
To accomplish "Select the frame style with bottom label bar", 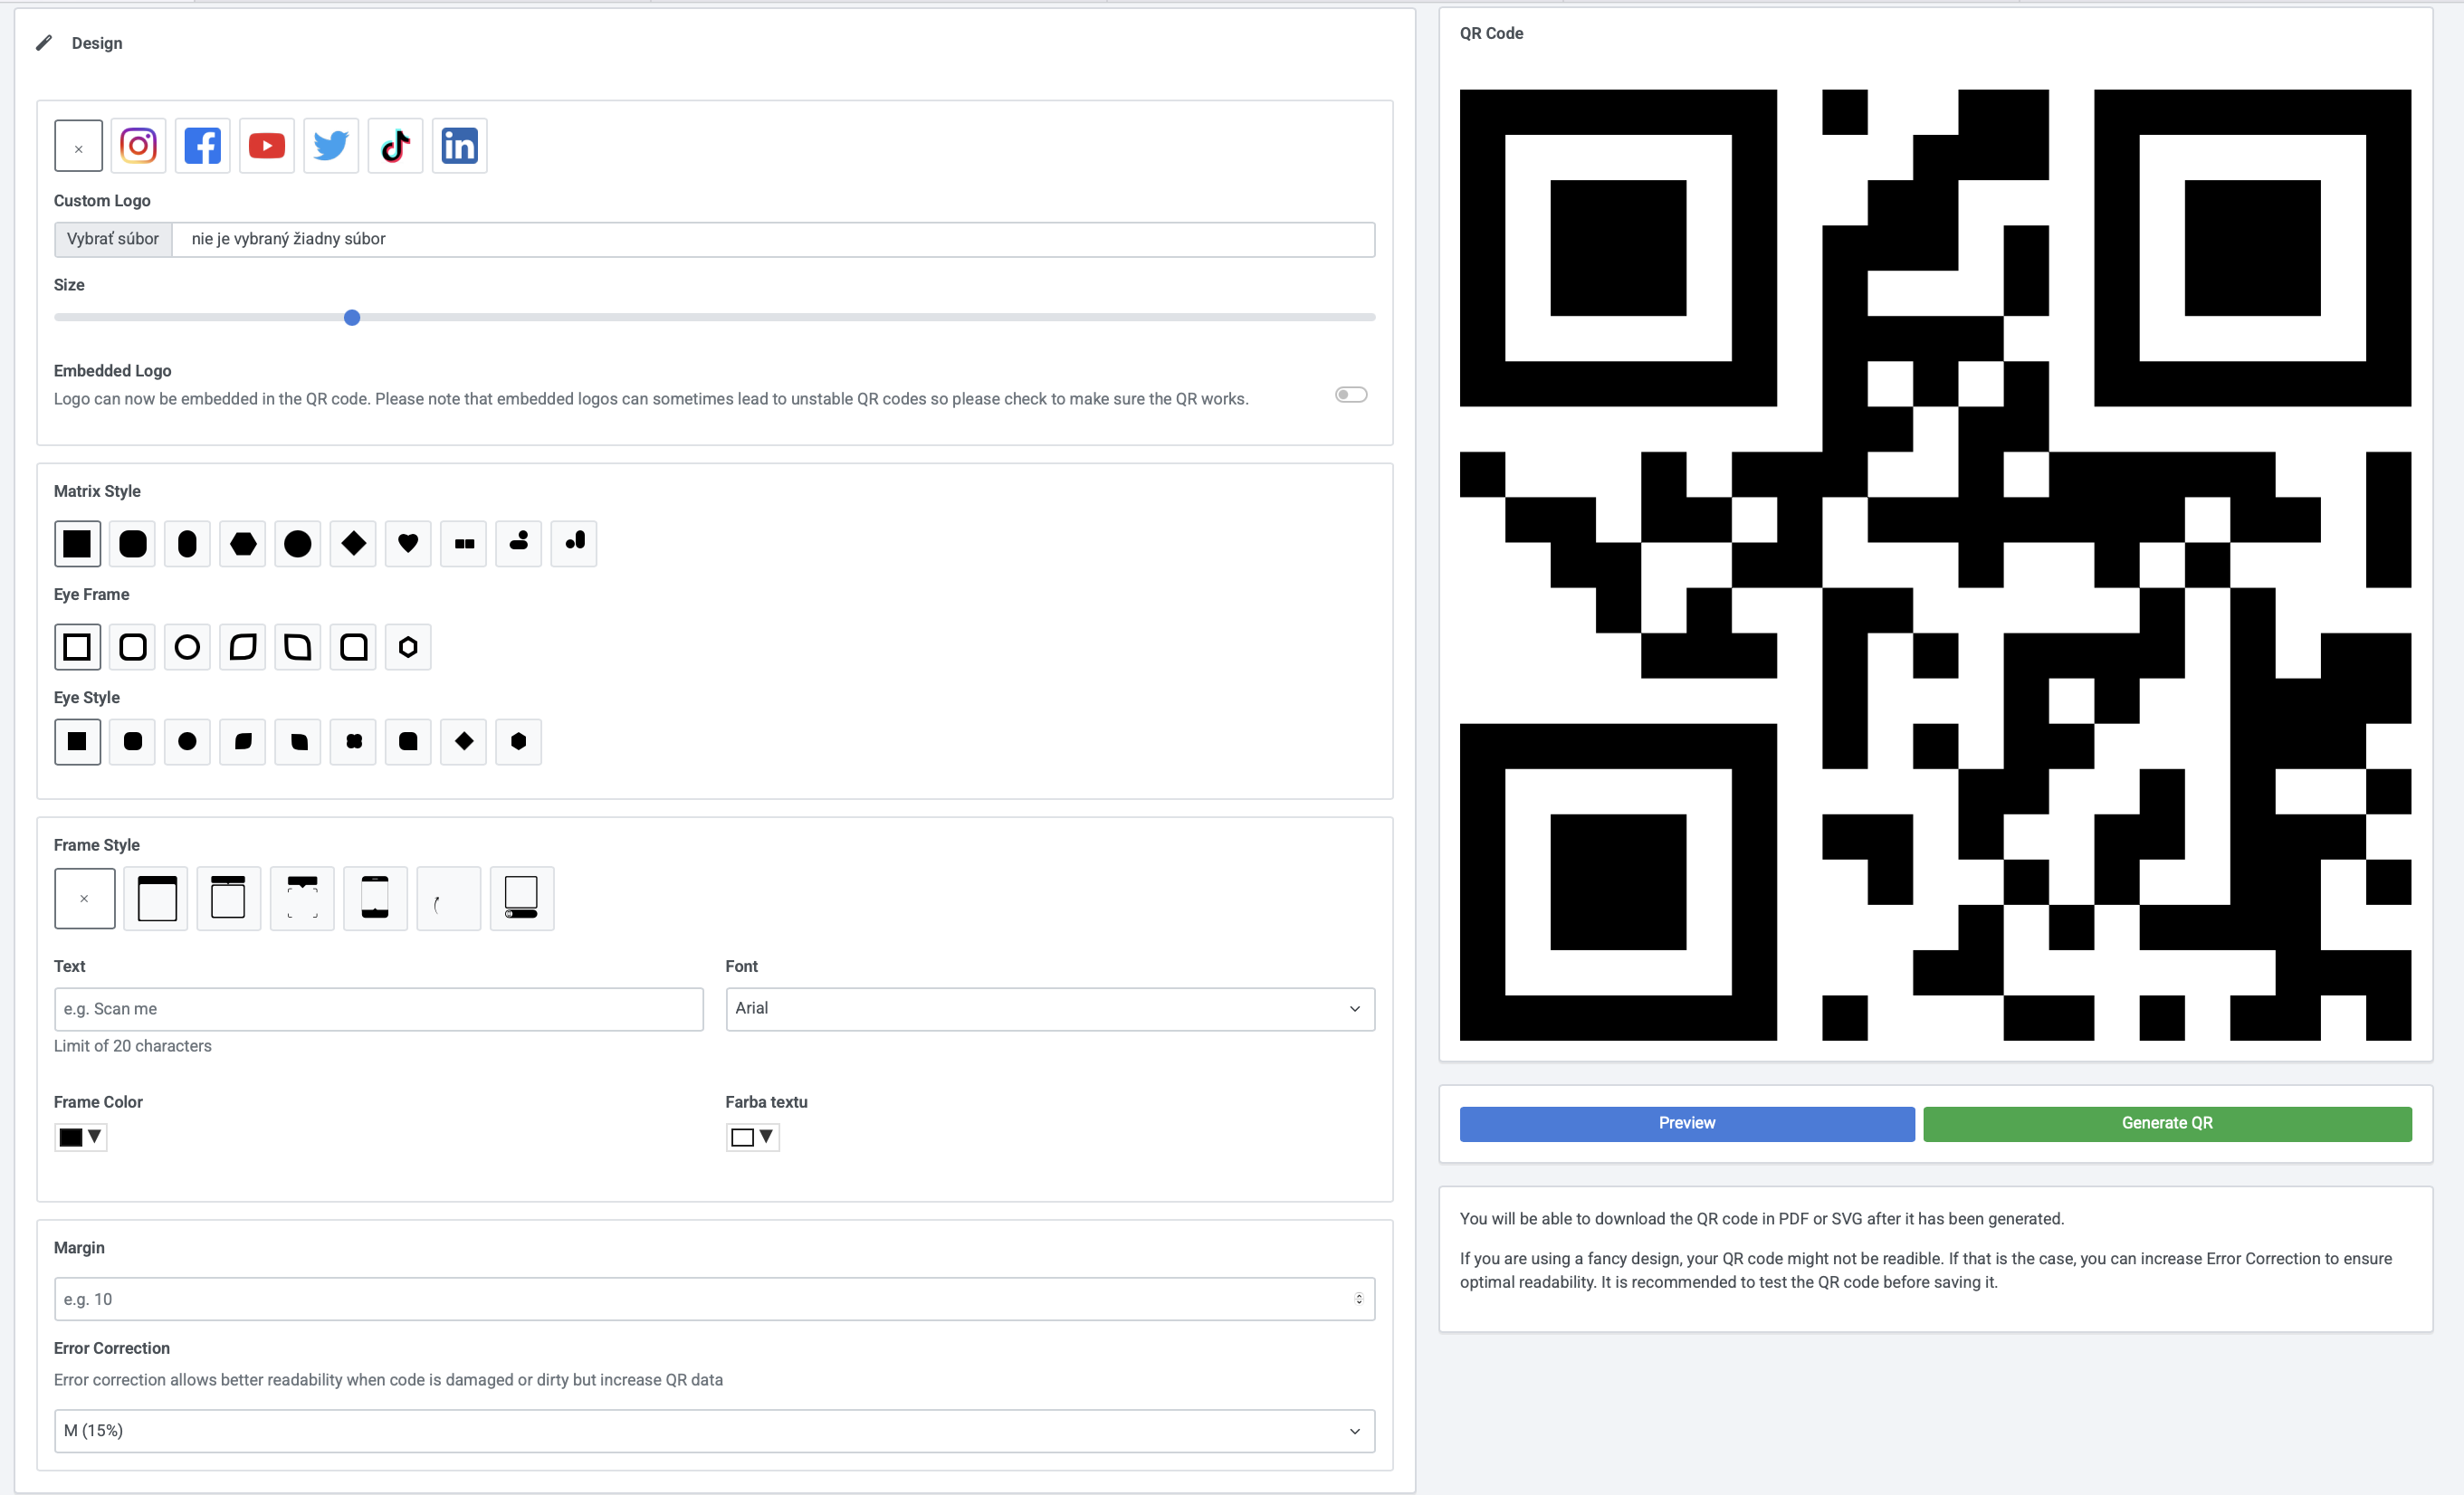I will 522,898.
